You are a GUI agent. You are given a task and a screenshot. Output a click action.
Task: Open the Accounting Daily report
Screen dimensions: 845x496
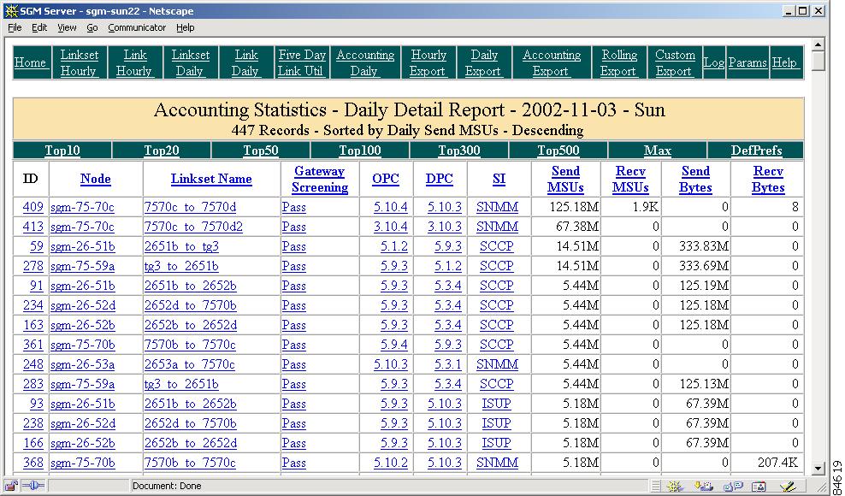365,62
